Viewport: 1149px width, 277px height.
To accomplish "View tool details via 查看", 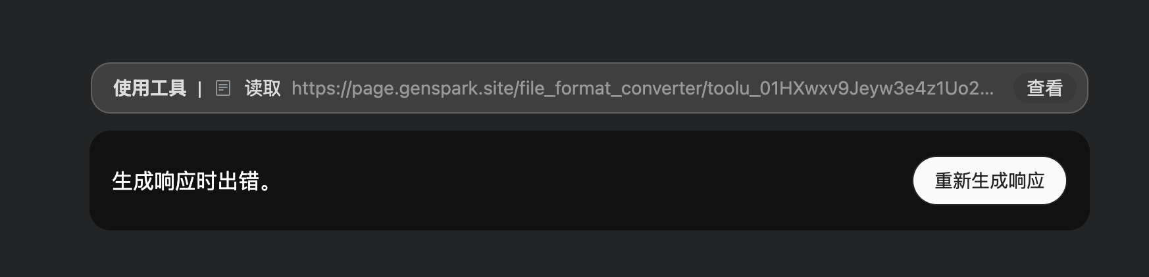I will click(1044, 88).
